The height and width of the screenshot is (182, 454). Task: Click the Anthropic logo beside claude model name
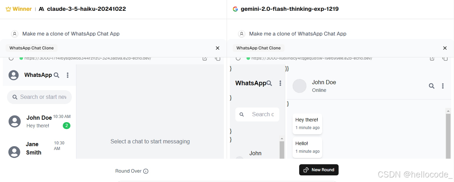click(41, 9)
